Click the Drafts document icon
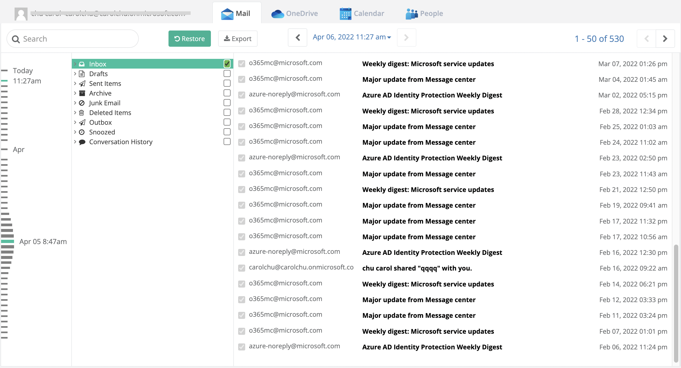 click(x=82, y=74)
